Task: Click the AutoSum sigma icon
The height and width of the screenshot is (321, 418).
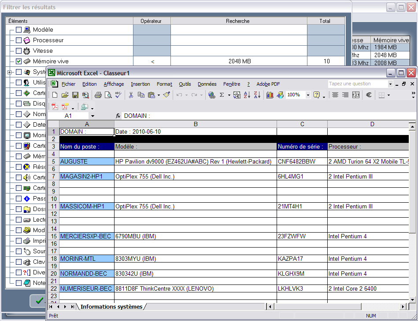Action: (x=222, y=95)
